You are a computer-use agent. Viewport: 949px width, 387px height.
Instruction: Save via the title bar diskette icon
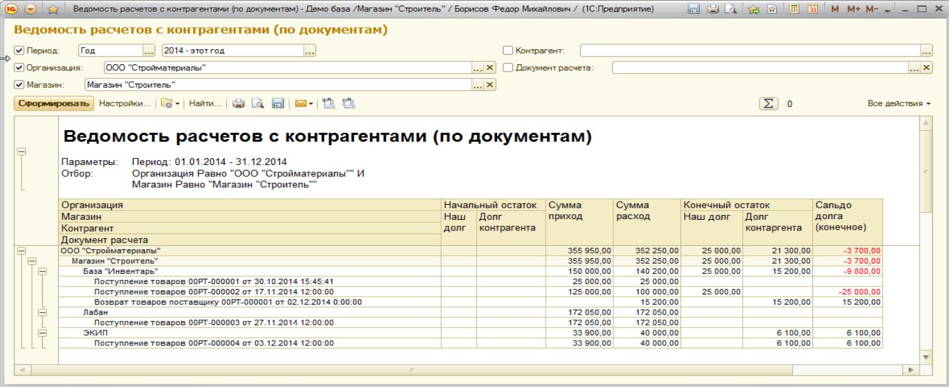coord(694,9)
